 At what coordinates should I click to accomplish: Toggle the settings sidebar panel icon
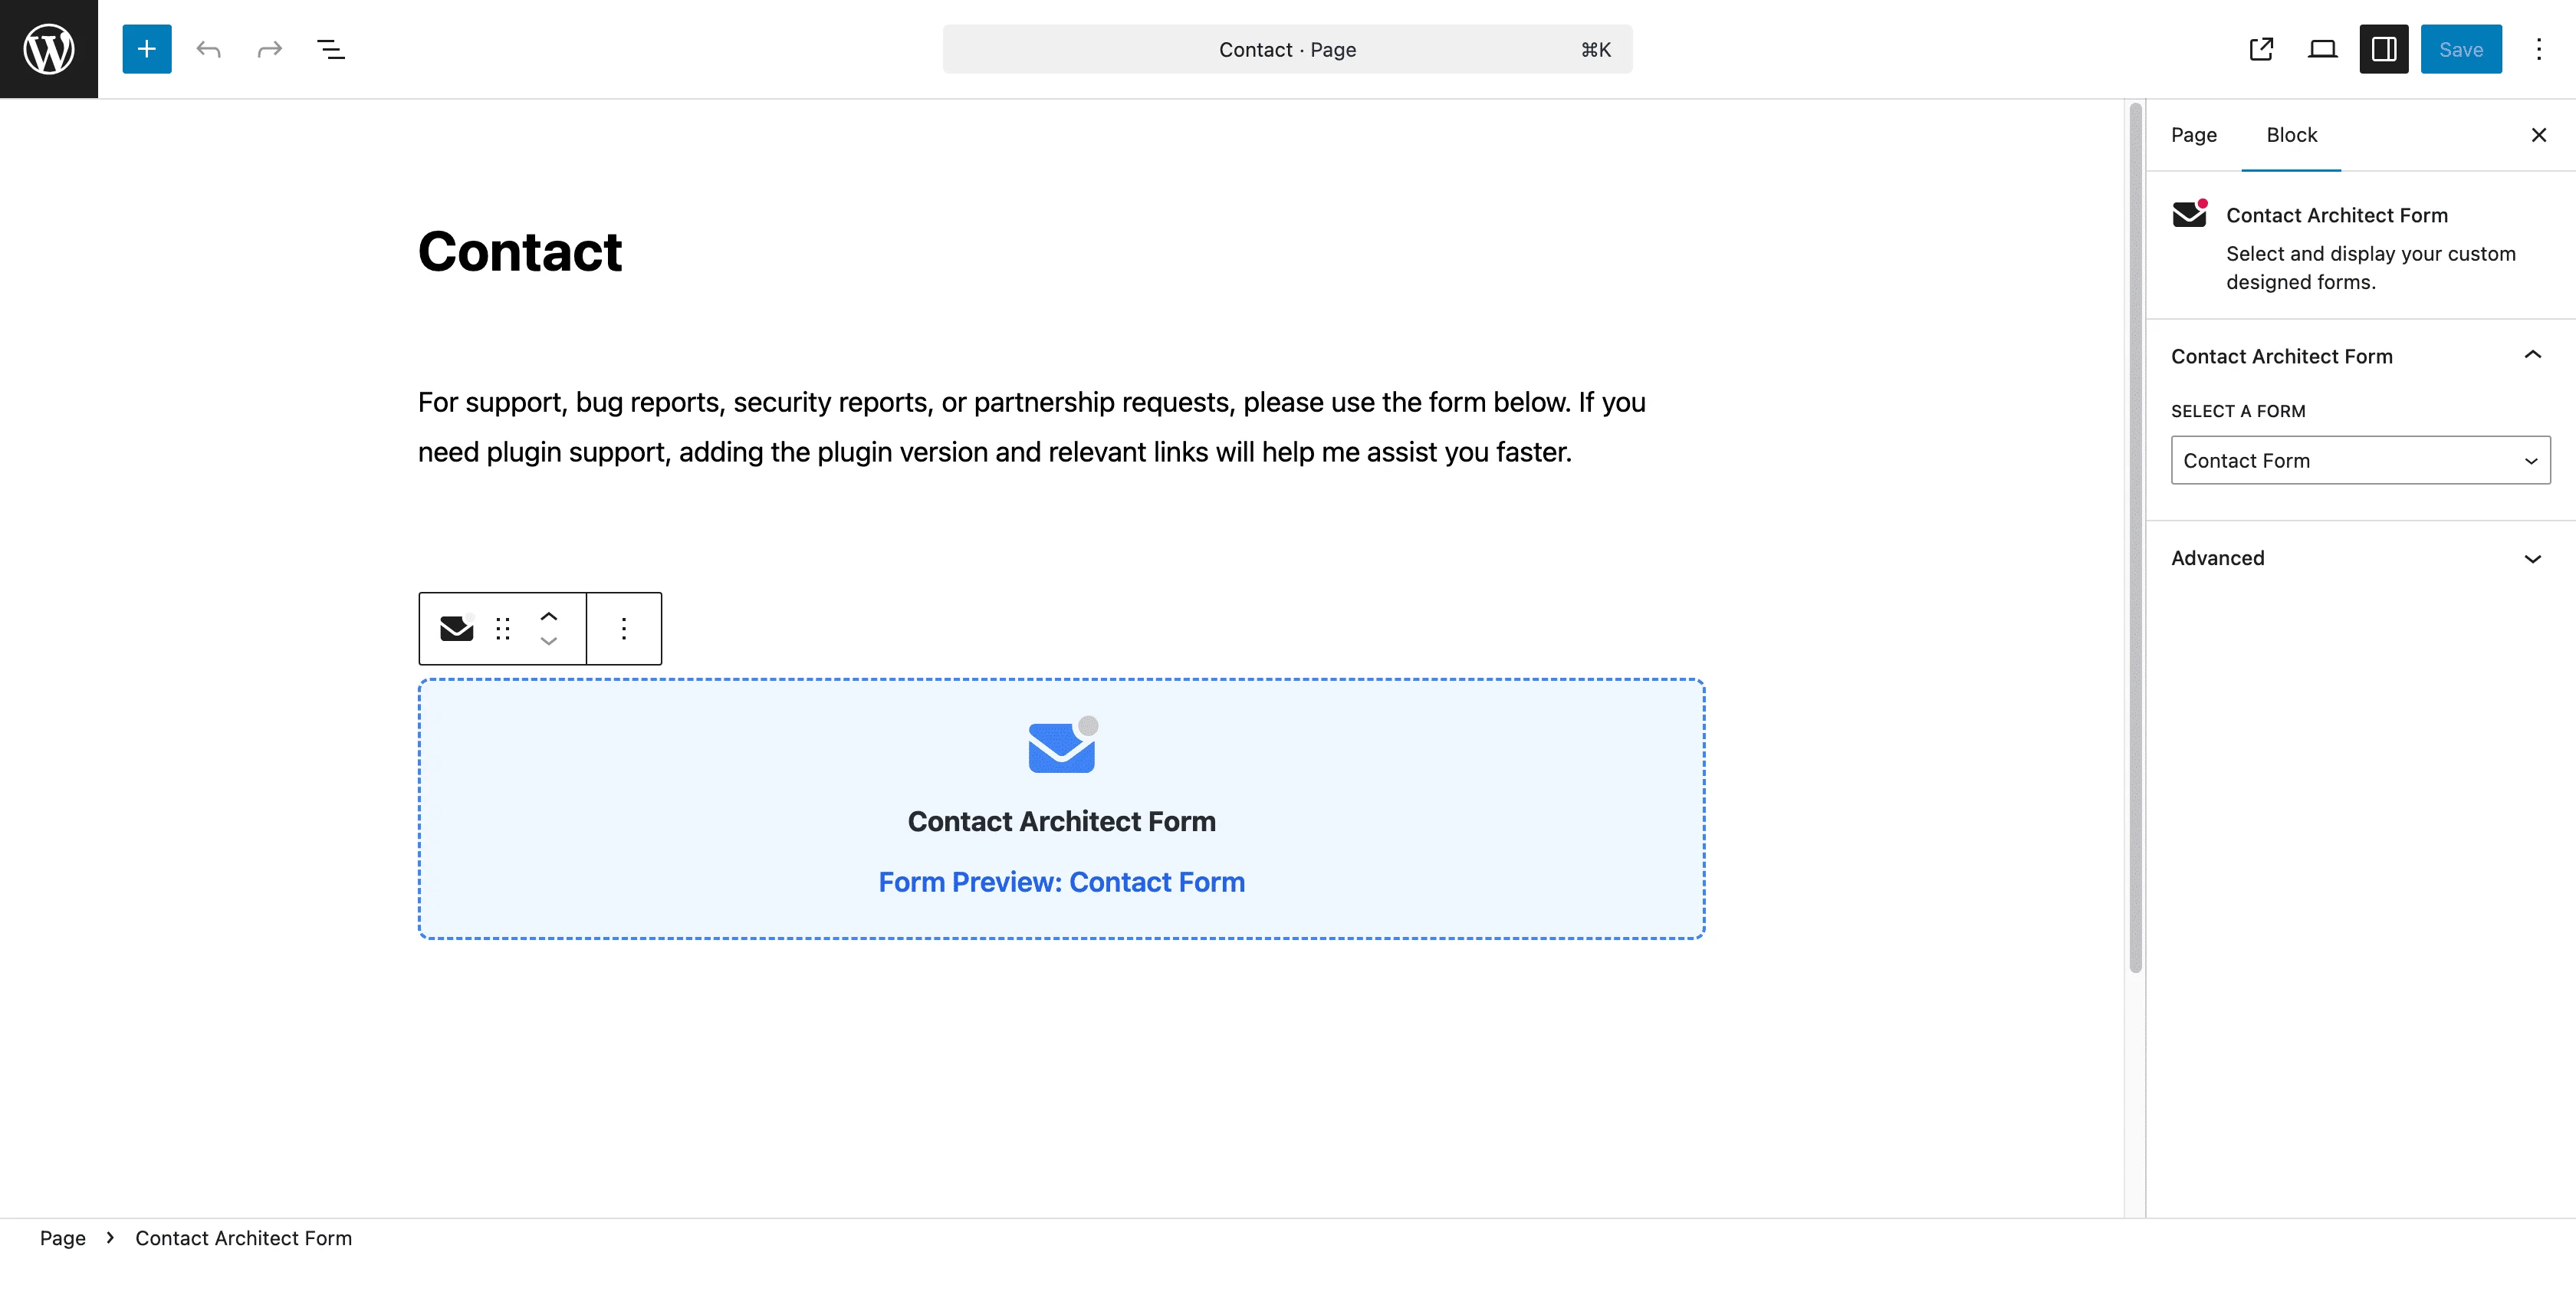pyautogui.click(x=2383, y=49)
